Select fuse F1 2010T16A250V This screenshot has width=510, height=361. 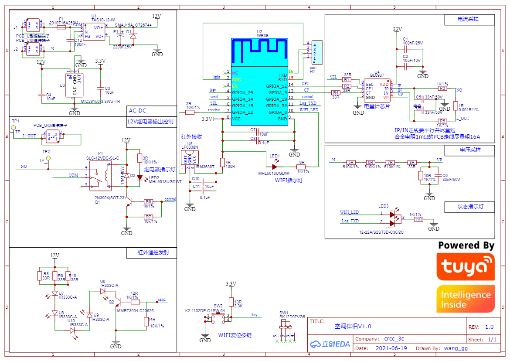coord(61,27)
